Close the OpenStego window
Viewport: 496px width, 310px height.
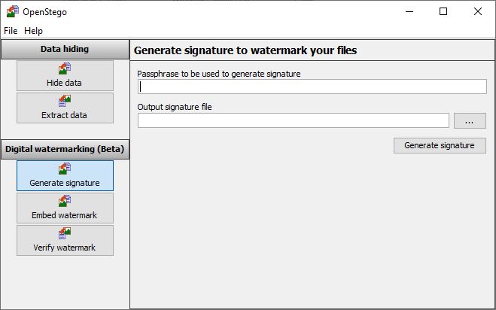[x=478, y=12]
